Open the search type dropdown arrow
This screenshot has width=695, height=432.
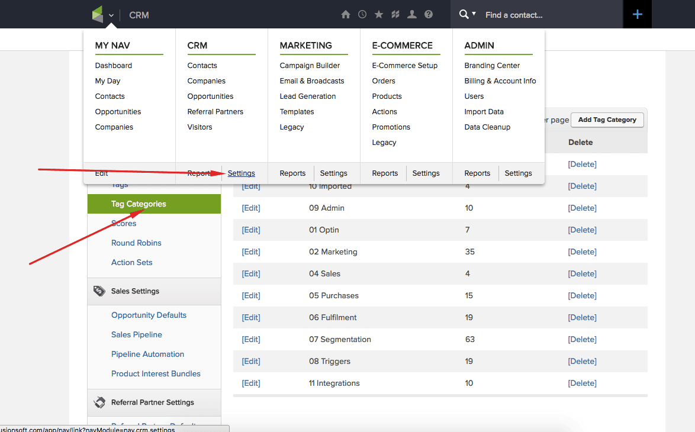click(x=474, y=14)
